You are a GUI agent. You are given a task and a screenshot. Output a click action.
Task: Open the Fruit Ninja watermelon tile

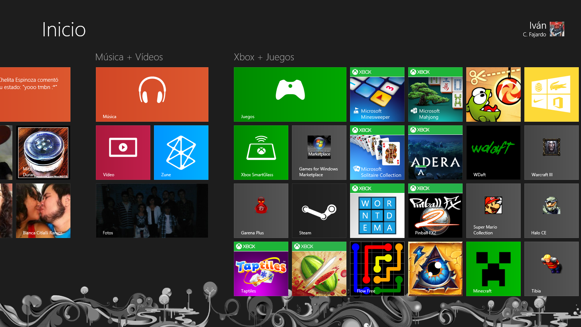pos(319,269)
